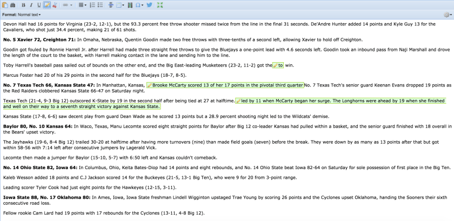Click the Twitter bird embed icon
Image resolution: width=454 pixels, height=221 pixels.
[150, 5]
